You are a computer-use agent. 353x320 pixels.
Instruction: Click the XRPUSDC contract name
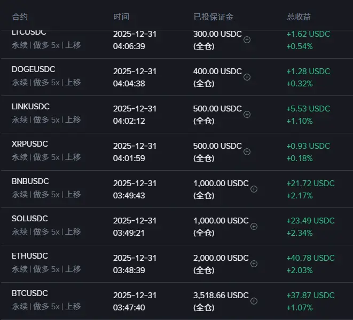click(30, 144)
